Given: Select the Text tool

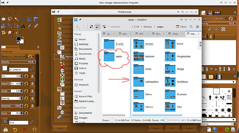Looking at the screenshot, I should [x=23, y=26].
